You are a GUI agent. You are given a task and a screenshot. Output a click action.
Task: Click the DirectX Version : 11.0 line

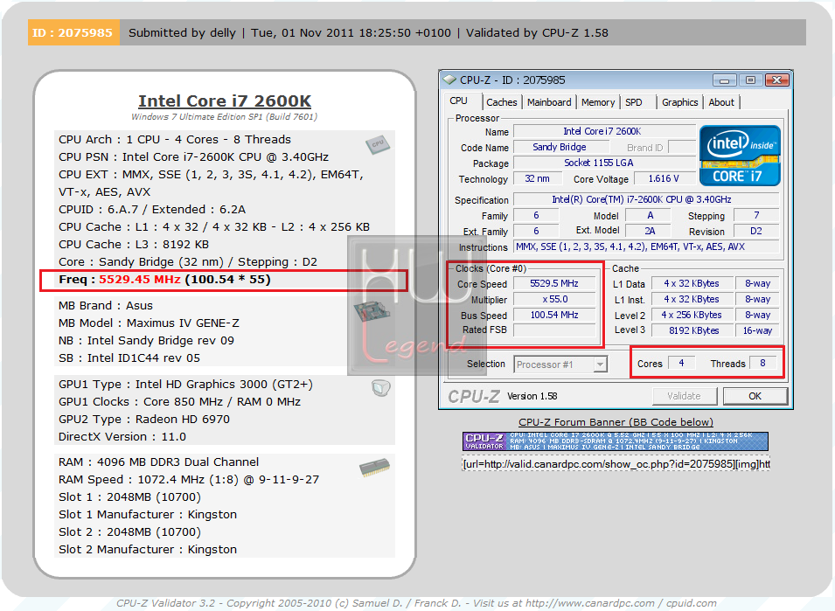coord(122,437)
